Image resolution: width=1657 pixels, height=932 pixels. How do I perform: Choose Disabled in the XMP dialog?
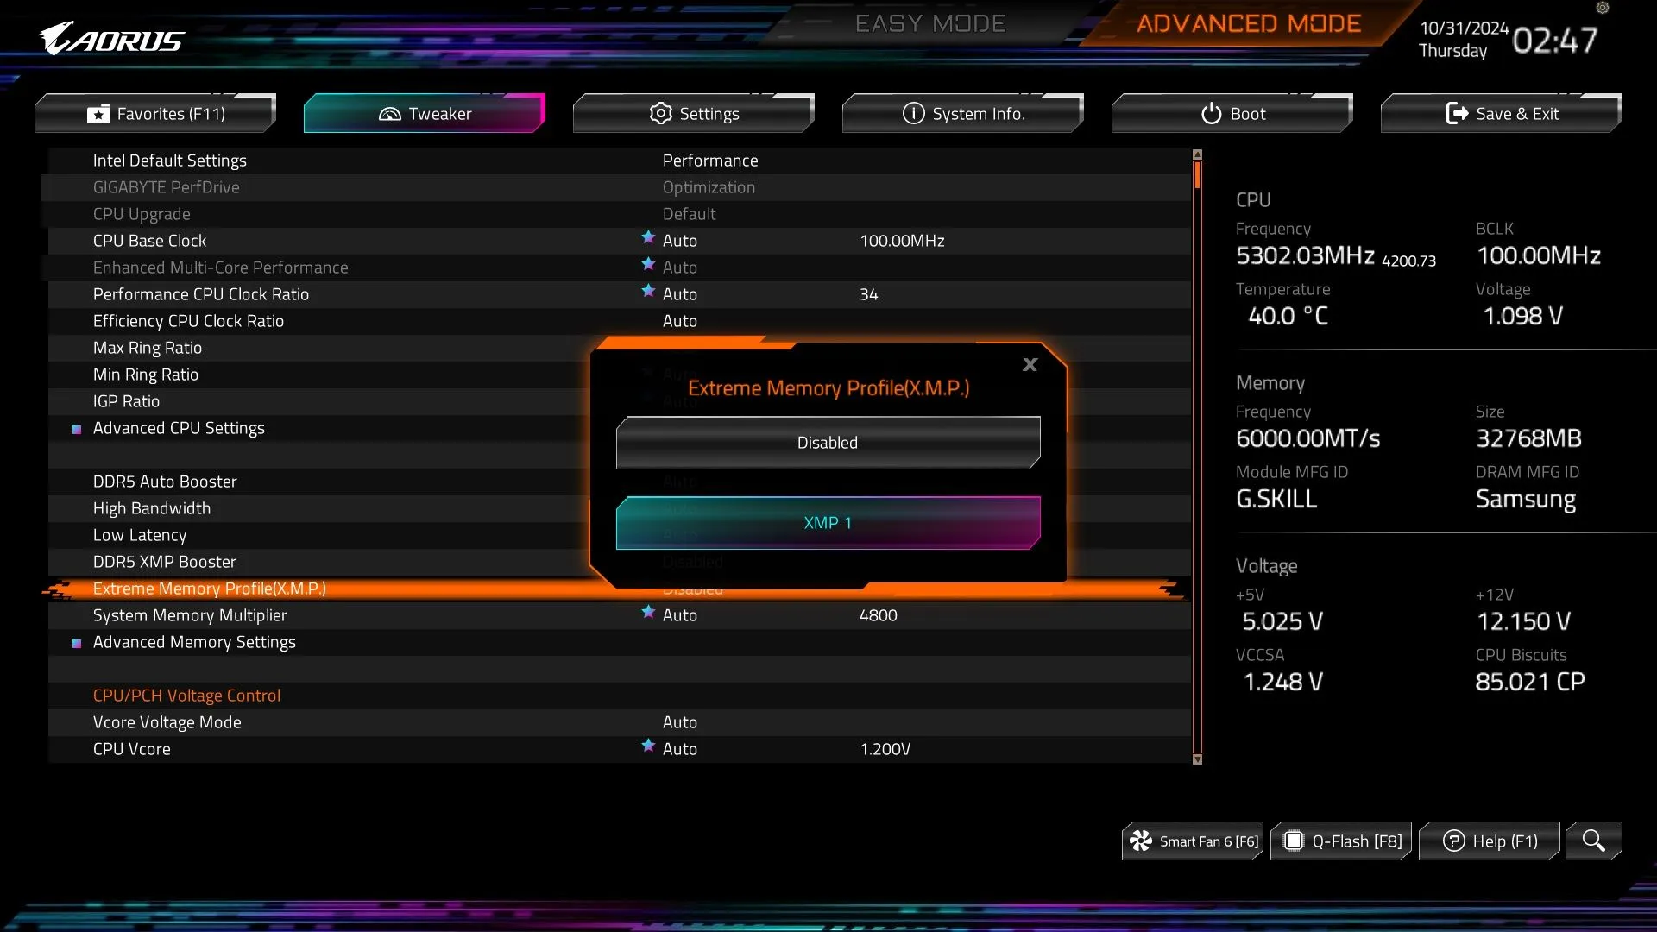pyautogui.click(x=827, y=442)
